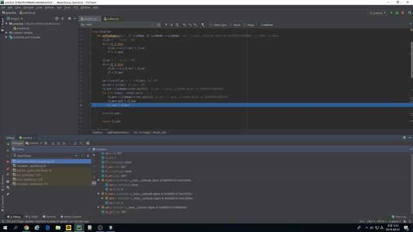Select l1_val variable row
Image resolution: width=413 pixels, height=232 pixels.
114,167
